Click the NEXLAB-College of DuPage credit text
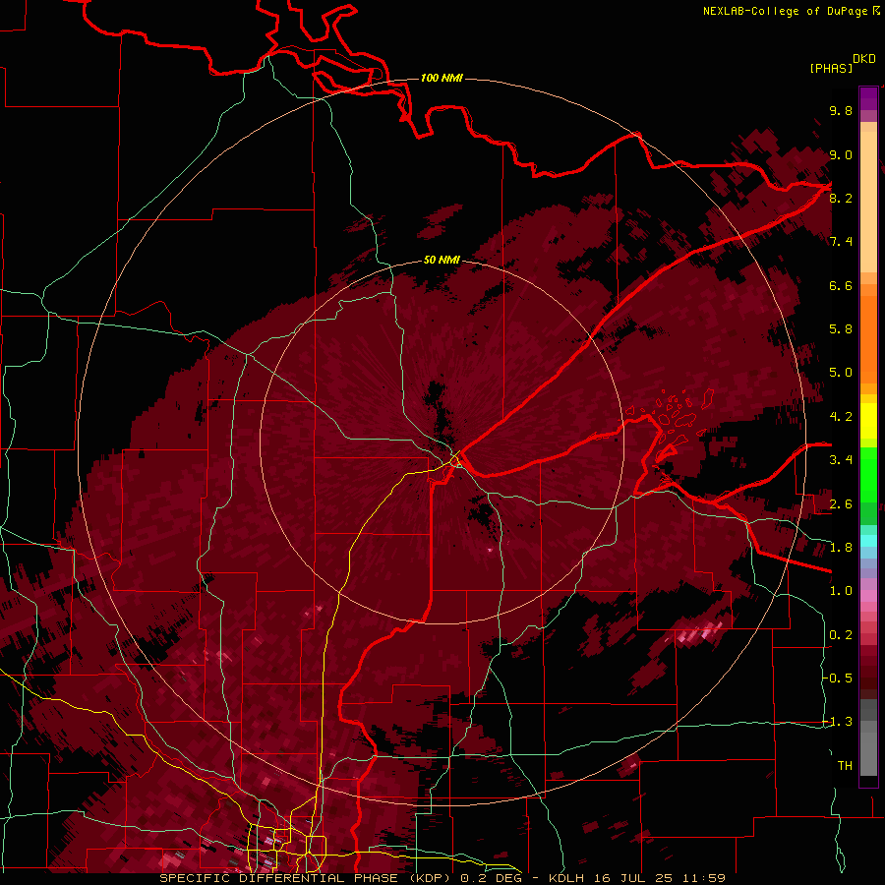 click(x=785, y=11)
